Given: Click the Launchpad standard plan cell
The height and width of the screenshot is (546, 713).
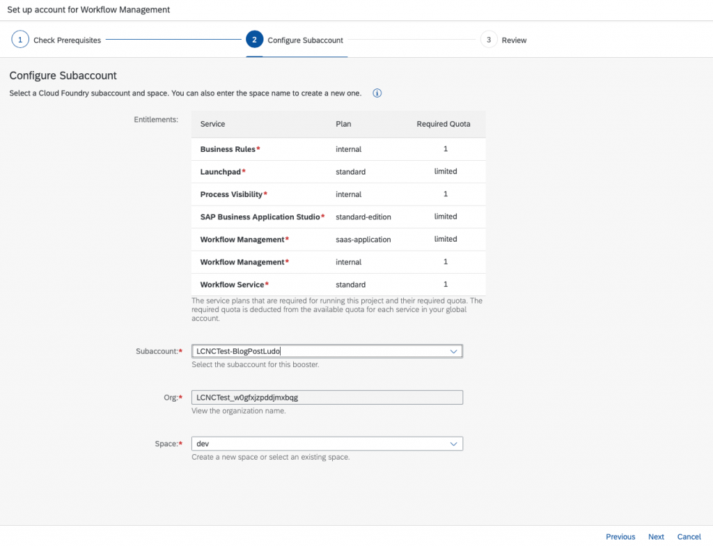Looking at the screenshot, I should (x=351, y=172).
